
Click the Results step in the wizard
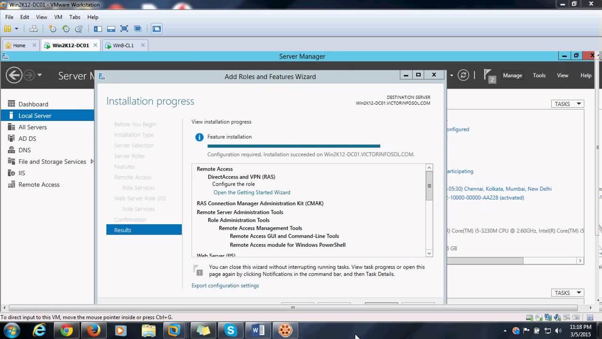(x=144, y=230)
